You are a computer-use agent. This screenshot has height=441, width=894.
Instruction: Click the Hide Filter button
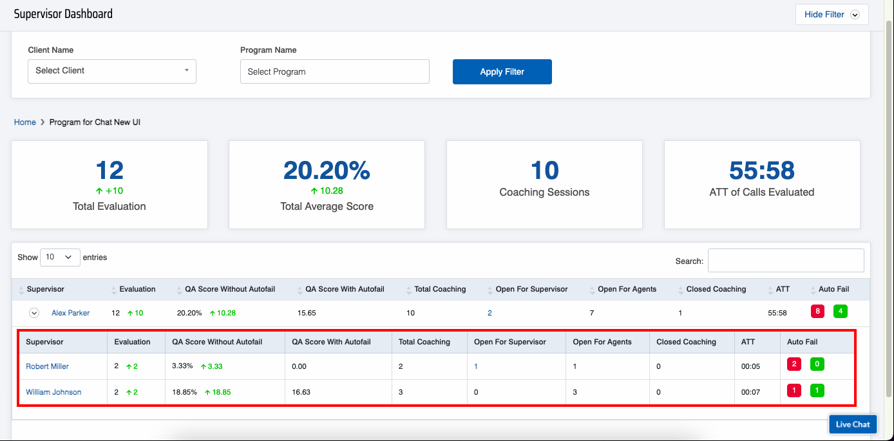pyautogui.click(x=832, y=15)
